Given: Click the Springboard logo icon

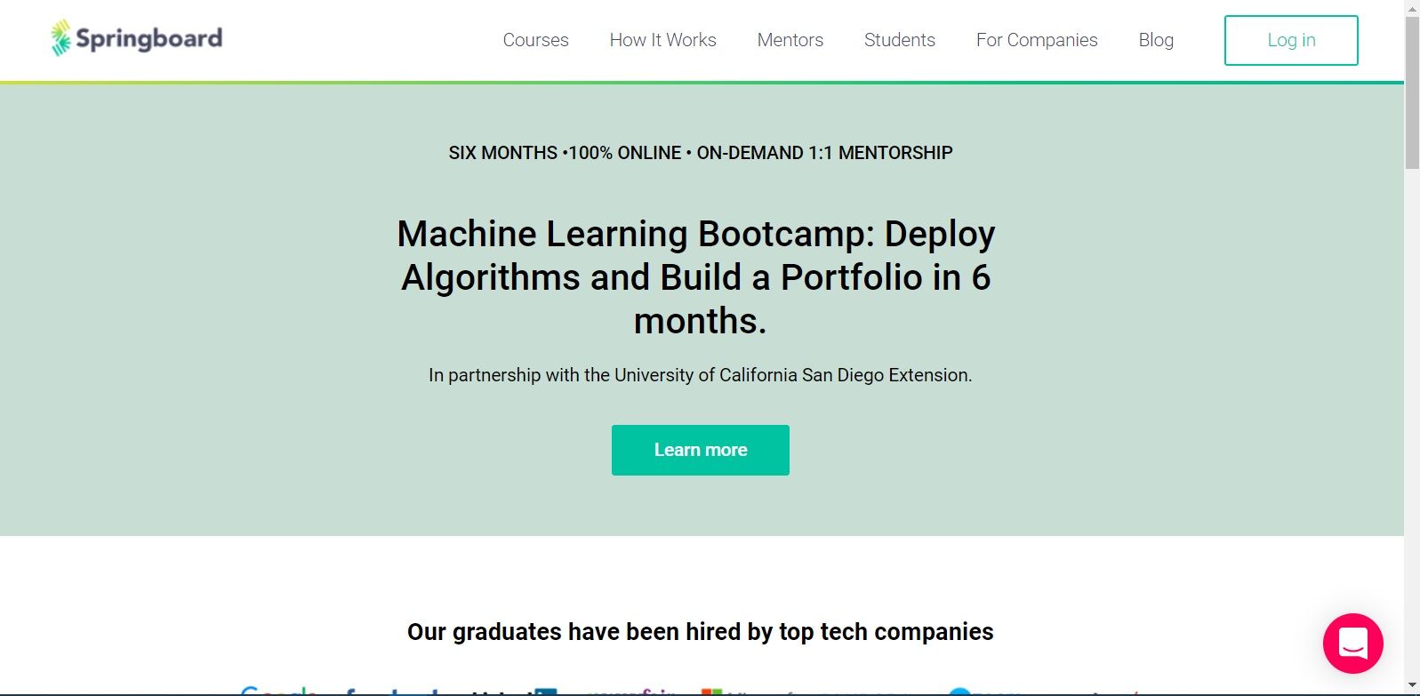Looking at the screenshot, I should [x=60, y=37].
